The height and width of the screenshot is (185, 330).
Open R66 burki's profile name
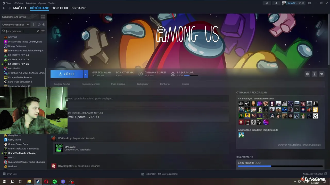click(64, 138)
